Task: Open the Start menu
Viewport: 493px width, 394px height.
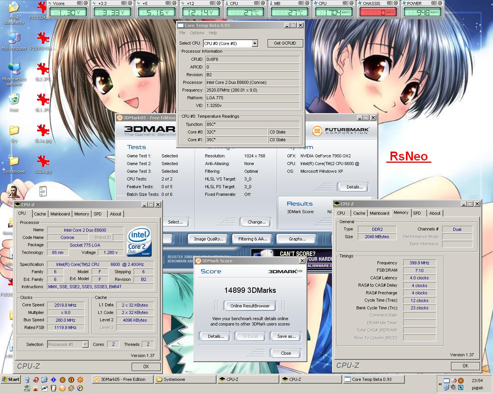Action: click(11, 379)
